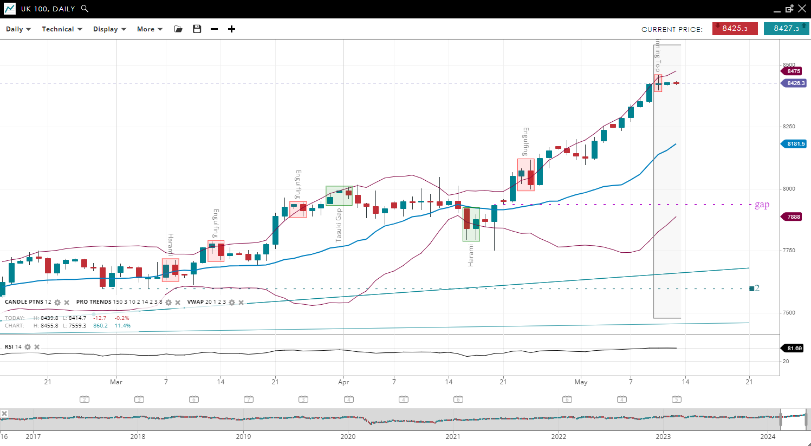
Task: Remove the CANDLE PTNS indicator with its X
Action: [67, 303]
